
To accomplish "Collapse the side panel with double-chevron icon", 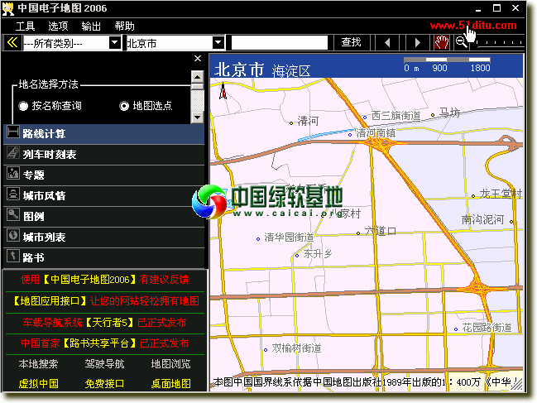I will click(x=12, y=43).
